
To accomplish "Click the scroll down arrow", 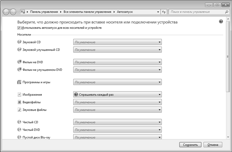I will pos(228,137).
